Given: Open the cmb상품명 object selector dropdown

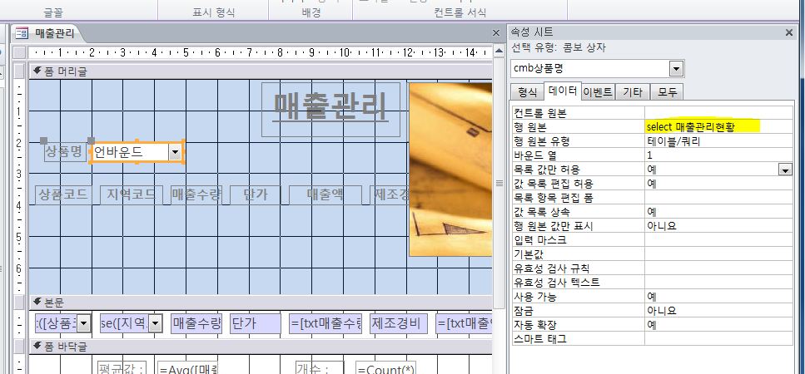Looking at the screenshot, I should click(x=676, y=69).
